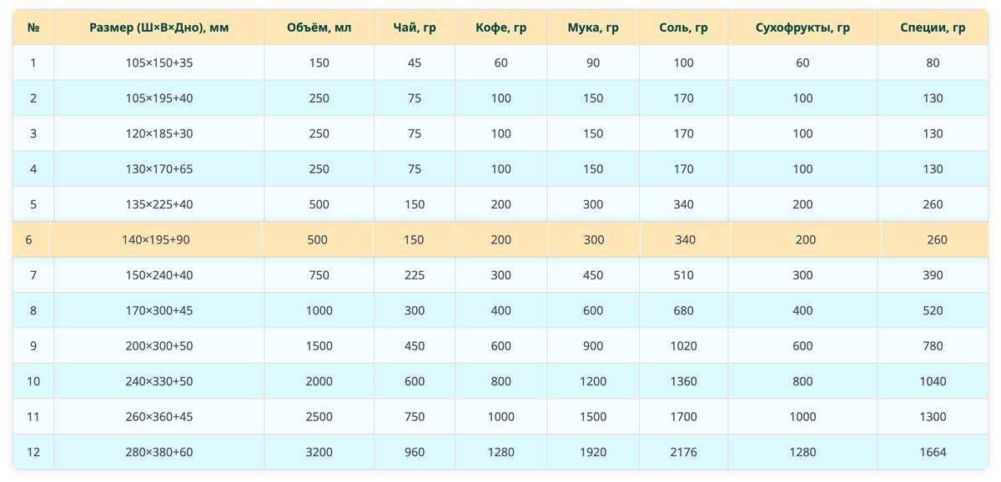The width and height of the screenshot is (1001, 482).
Task: Click the 'Специи, гр' column header
Action: pos(933,28)
